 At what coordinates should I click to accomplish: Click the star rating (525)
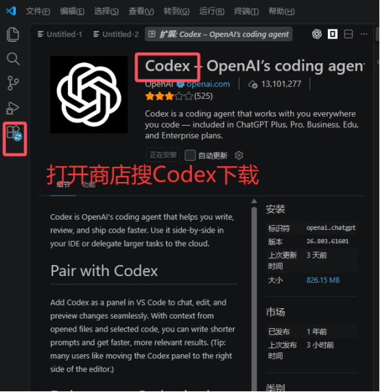point(179,96)
